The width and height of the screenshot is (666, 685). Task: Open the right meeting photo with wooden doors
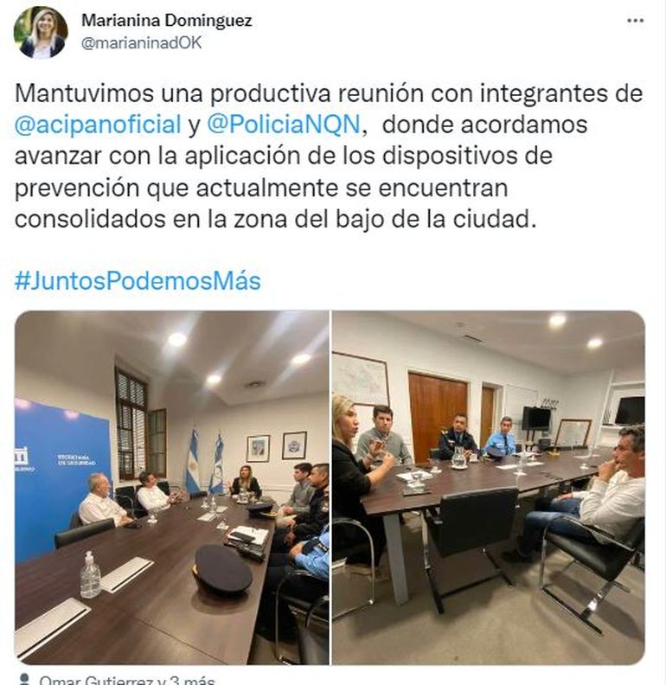coord(489,488)
